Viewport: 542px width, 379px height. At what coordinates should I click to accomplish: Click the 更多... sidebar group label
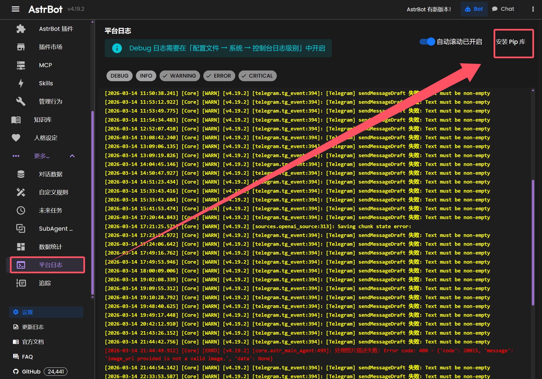tap(42, 156)
